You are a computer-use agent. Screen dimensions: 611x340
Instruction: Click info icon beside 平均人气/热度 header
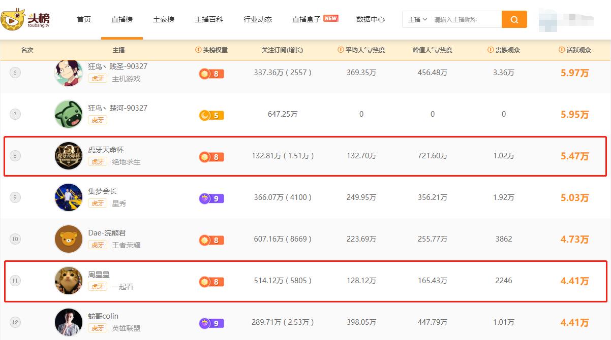[341, 50]
